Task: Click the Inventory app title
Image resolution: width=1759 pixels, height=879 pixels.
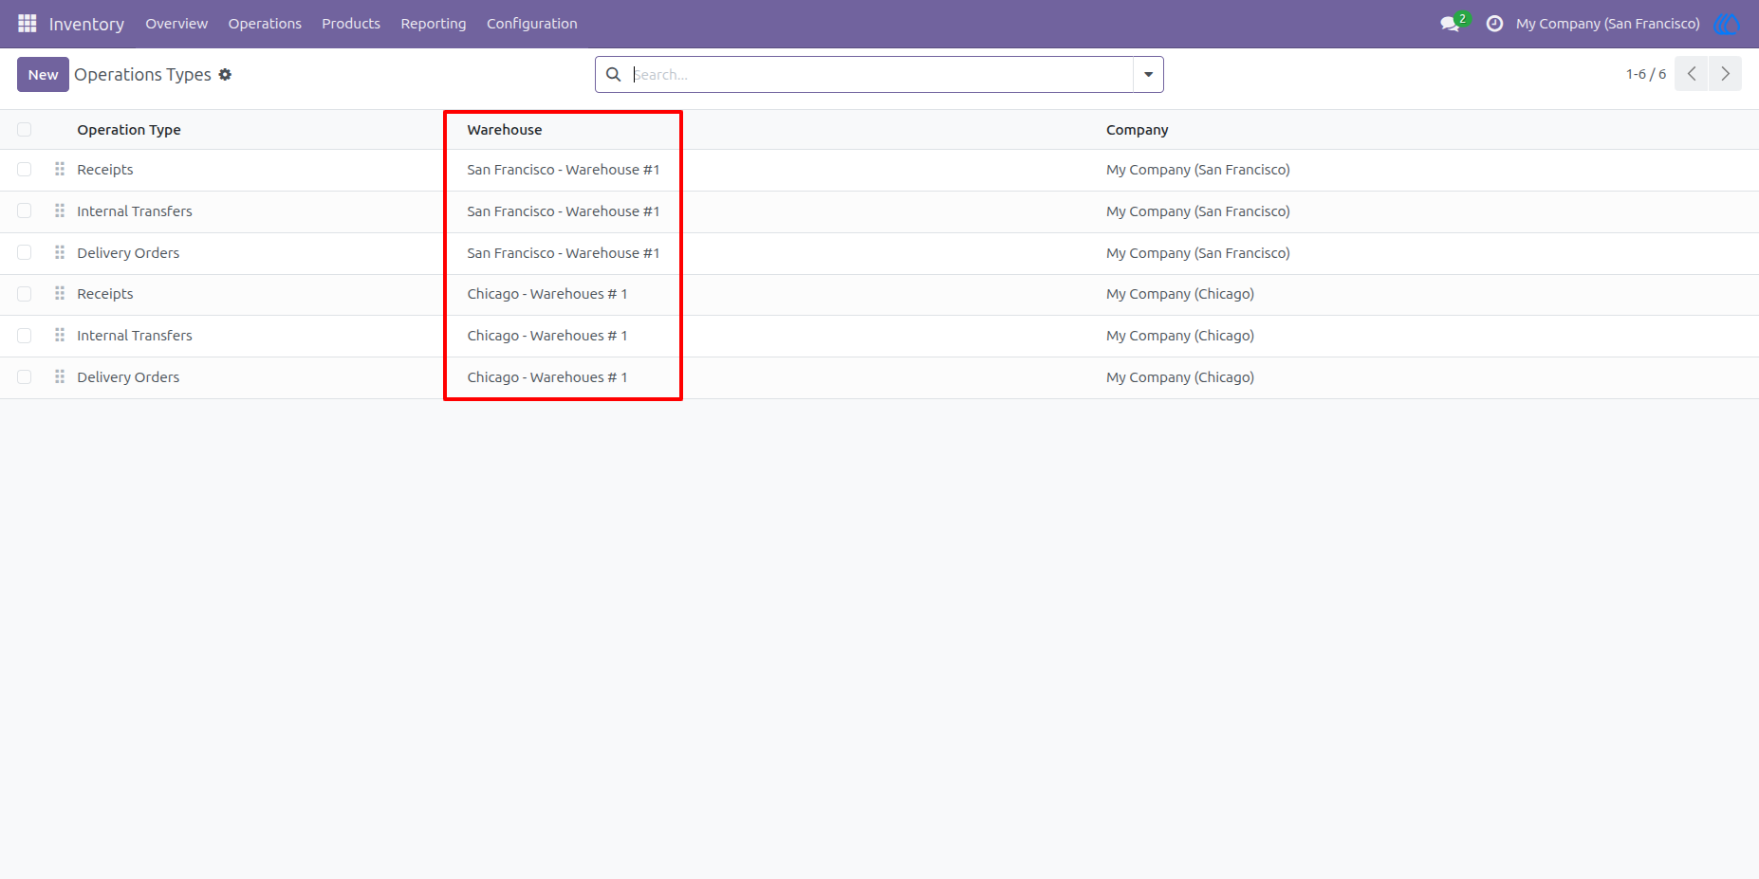Action: tap(86, 24)
